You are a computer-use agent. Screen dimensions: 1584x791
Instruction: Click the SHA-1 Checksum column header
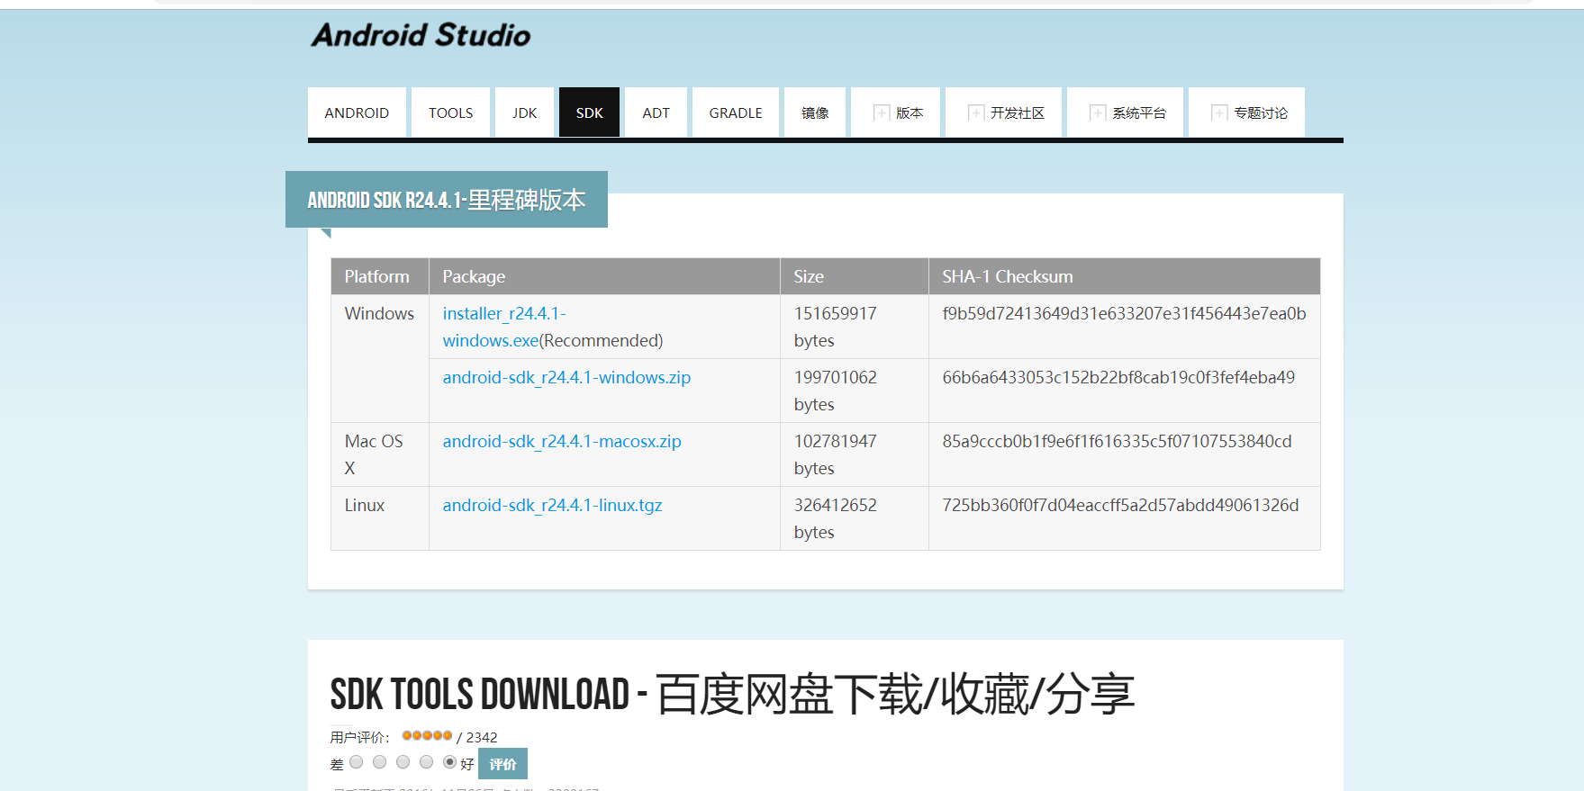1124,276
